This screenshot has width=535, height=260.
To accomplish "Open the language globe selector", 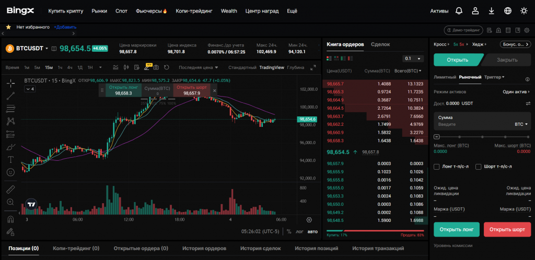I will [508, 11].
